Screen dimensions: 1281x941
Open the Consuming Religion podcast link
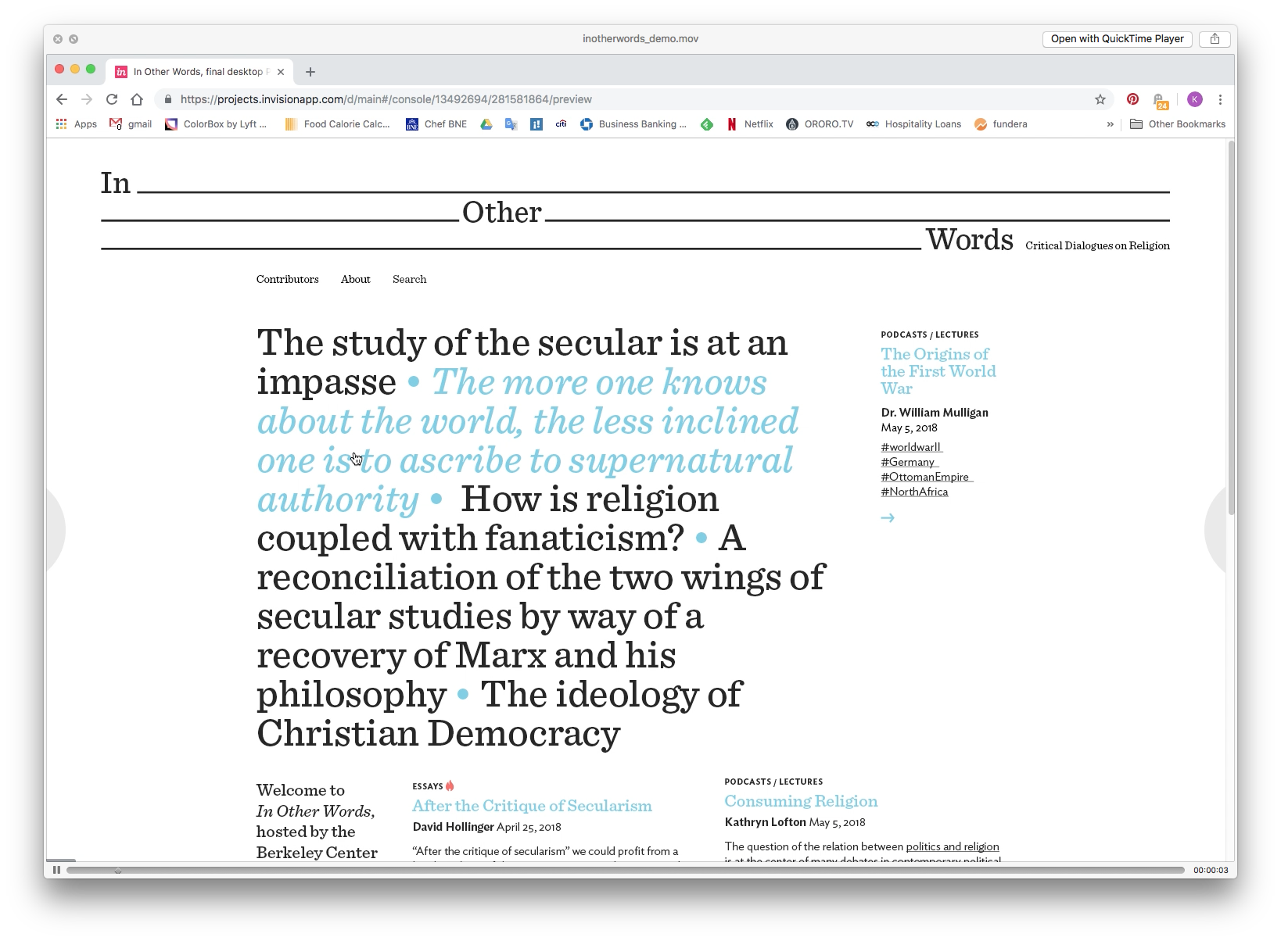pyautogui.click(x=801, y=801)
